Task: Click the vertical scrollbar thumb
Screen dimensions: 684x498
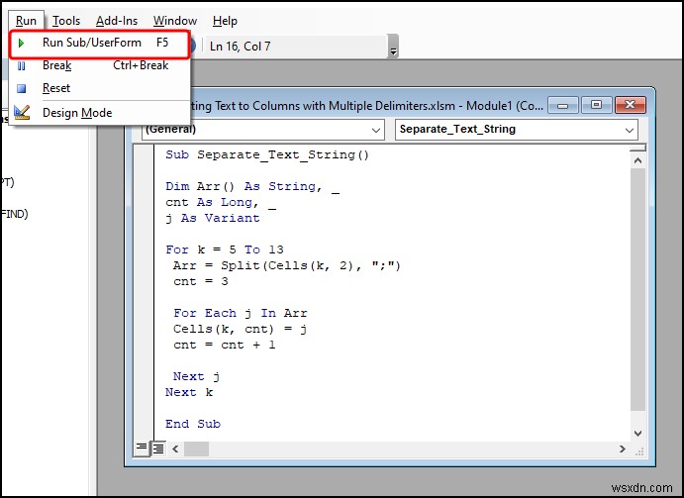Action: pos(637,289)
